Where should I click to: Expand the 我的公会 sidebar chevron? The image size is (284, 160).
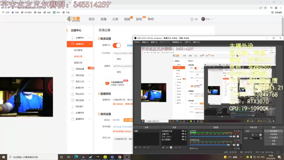point(89,81)
